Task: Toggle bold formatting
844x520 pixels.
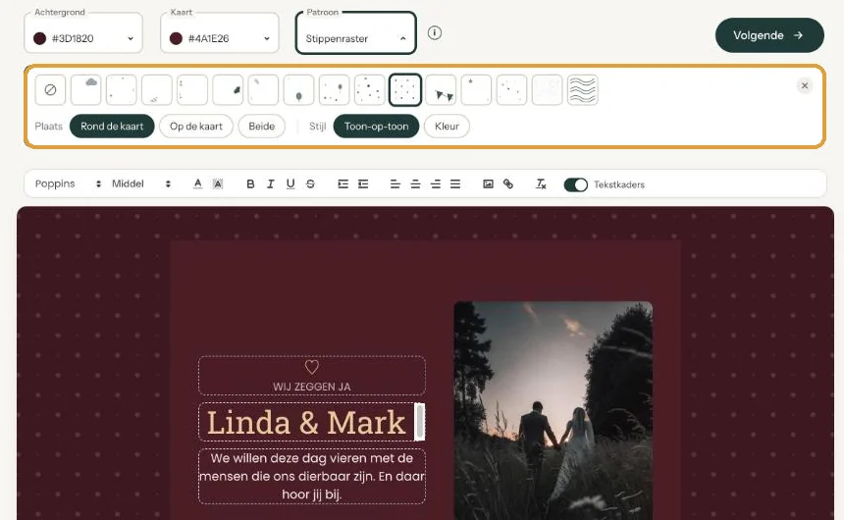Action: [x=250, y=184]
